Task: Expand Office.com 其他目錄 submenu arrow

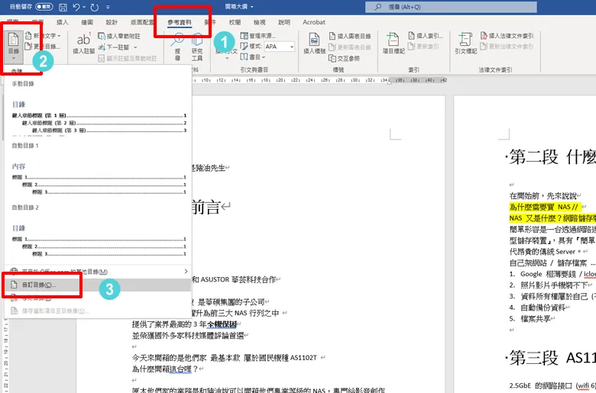Action: 186,271
